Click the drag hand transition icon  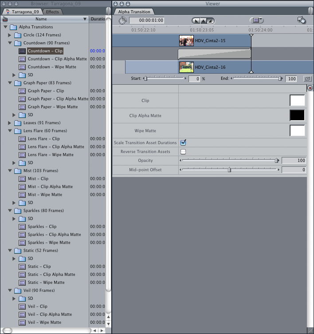pyautogui.click(x=302, y=20)
